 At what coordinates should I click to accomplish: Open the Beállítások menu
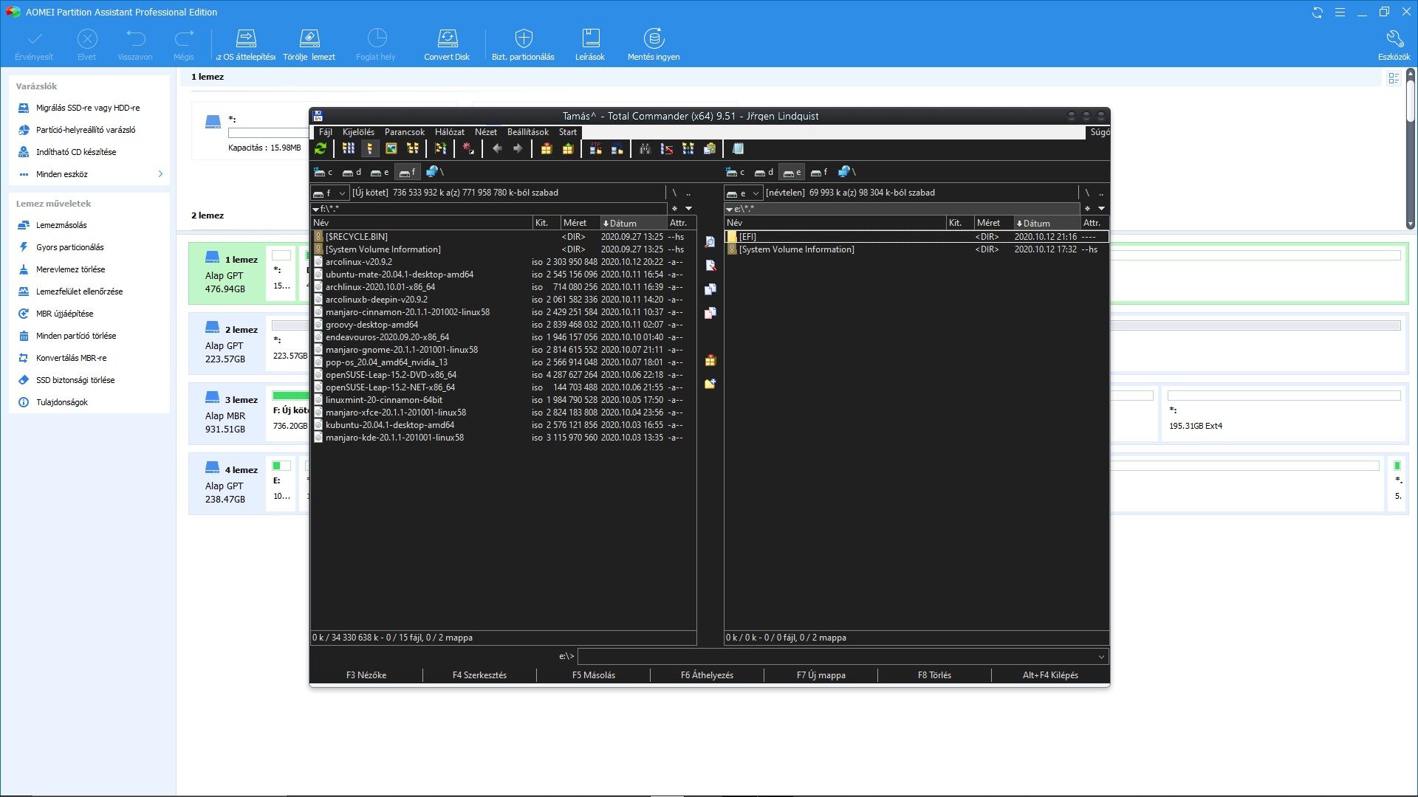pyautogui.click(x=527, y=132)
